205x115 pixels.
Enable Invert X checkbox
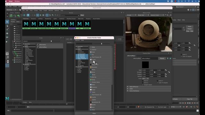tap(143, 81)
